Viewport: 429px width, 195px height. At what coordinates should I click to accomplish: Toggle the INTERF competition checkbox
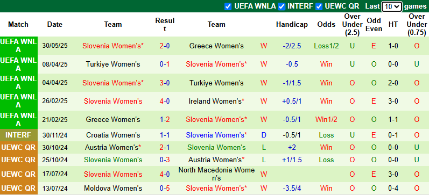[282, 6]
